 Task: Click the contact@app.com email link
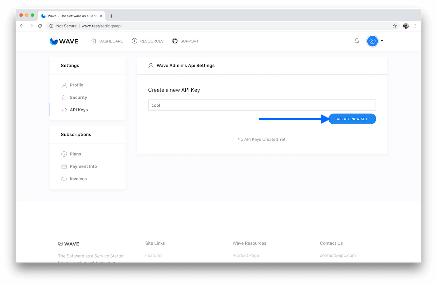click(337, 255)
